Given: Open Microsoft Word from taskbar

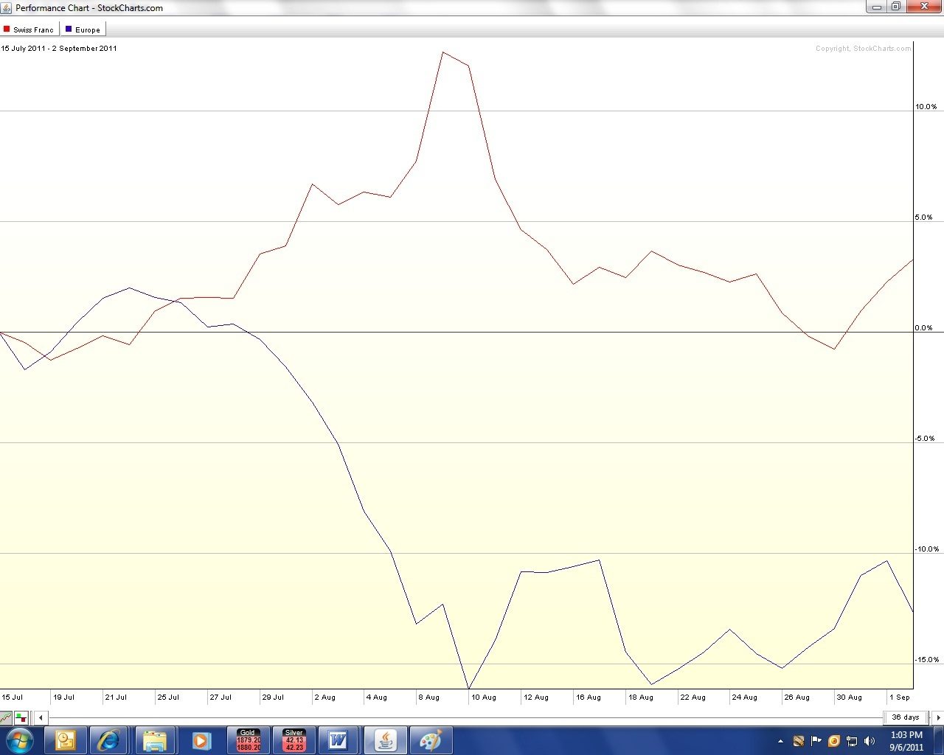Looking at the screenshot, I should (338, 740).
